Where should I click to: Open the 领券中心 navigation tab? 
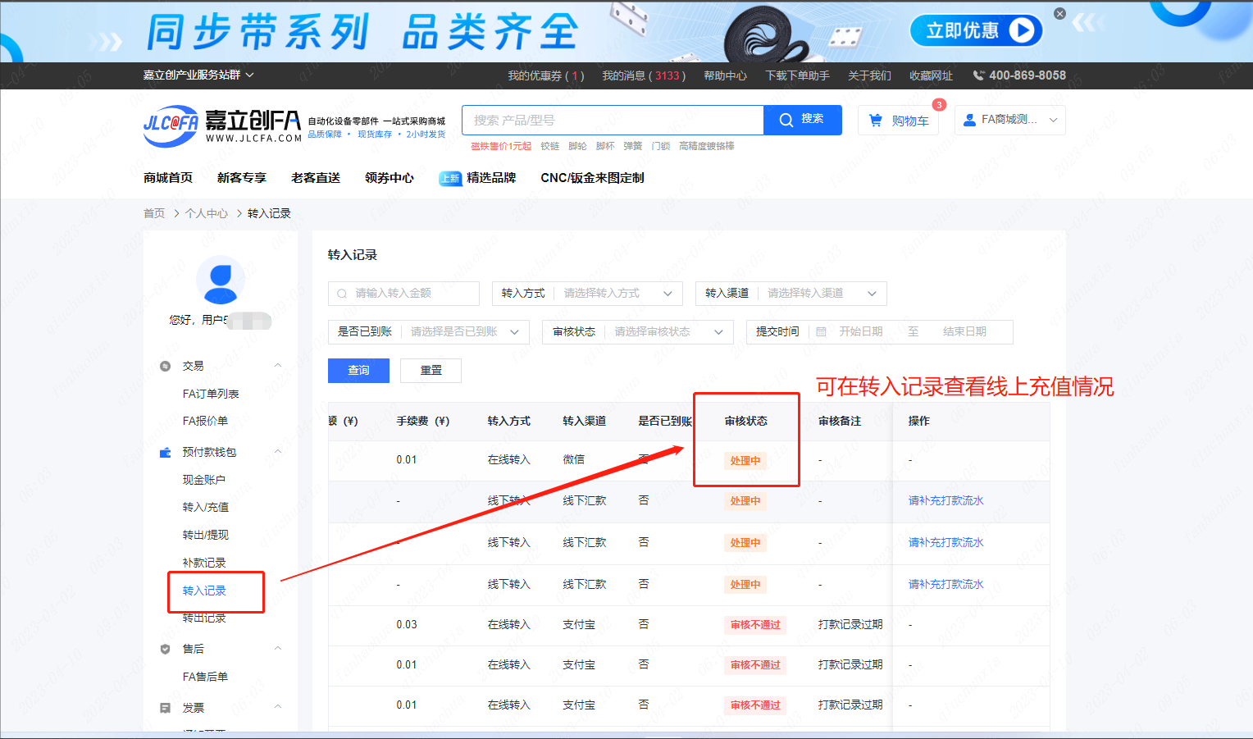click(389, 178)
